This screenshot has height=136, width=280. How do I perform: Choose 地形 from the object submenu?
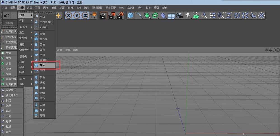coord(45,110)
